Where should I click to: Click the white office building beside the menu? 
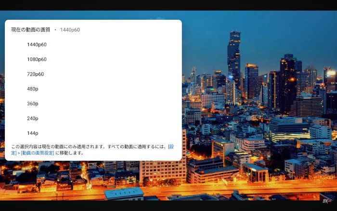pos(162,169)
